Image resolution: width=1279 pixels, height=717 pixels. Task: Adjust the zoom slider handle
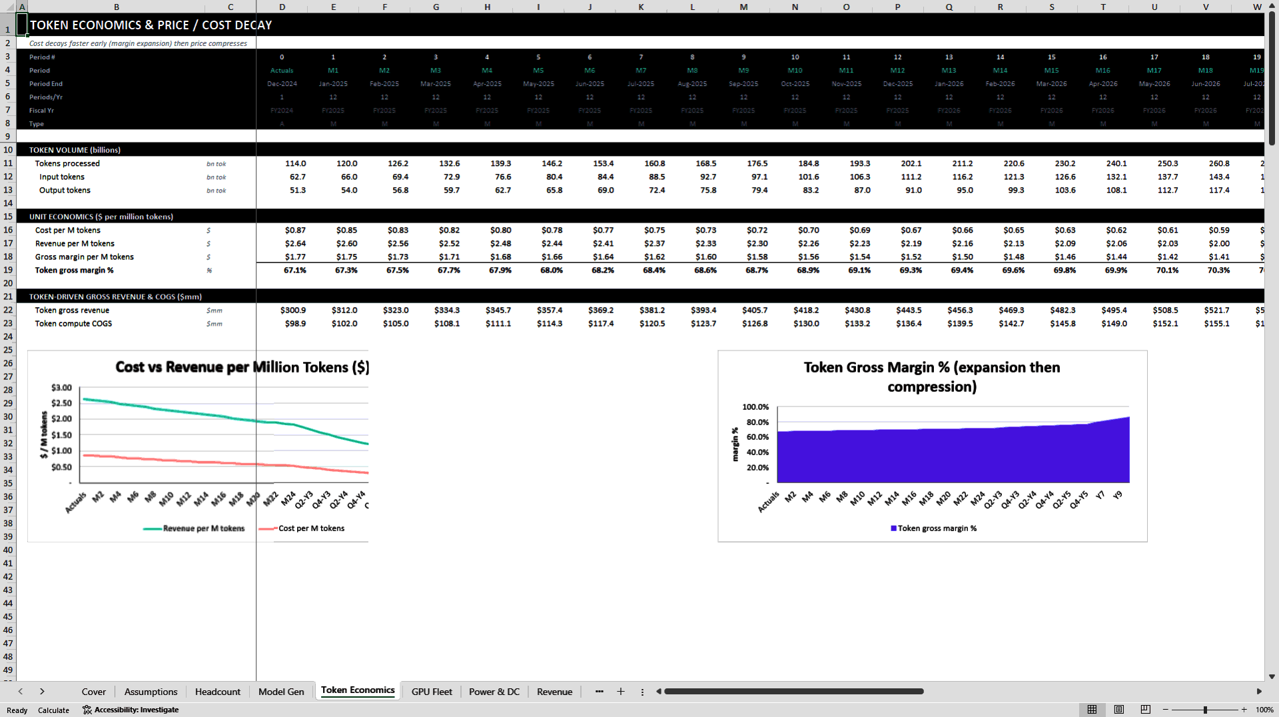(x=1205, y=710)
